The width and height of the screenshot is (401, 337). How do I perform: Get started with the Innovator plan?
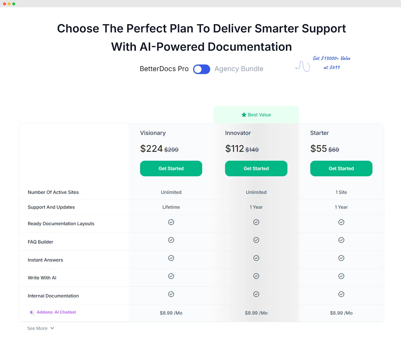click(256, 168)
